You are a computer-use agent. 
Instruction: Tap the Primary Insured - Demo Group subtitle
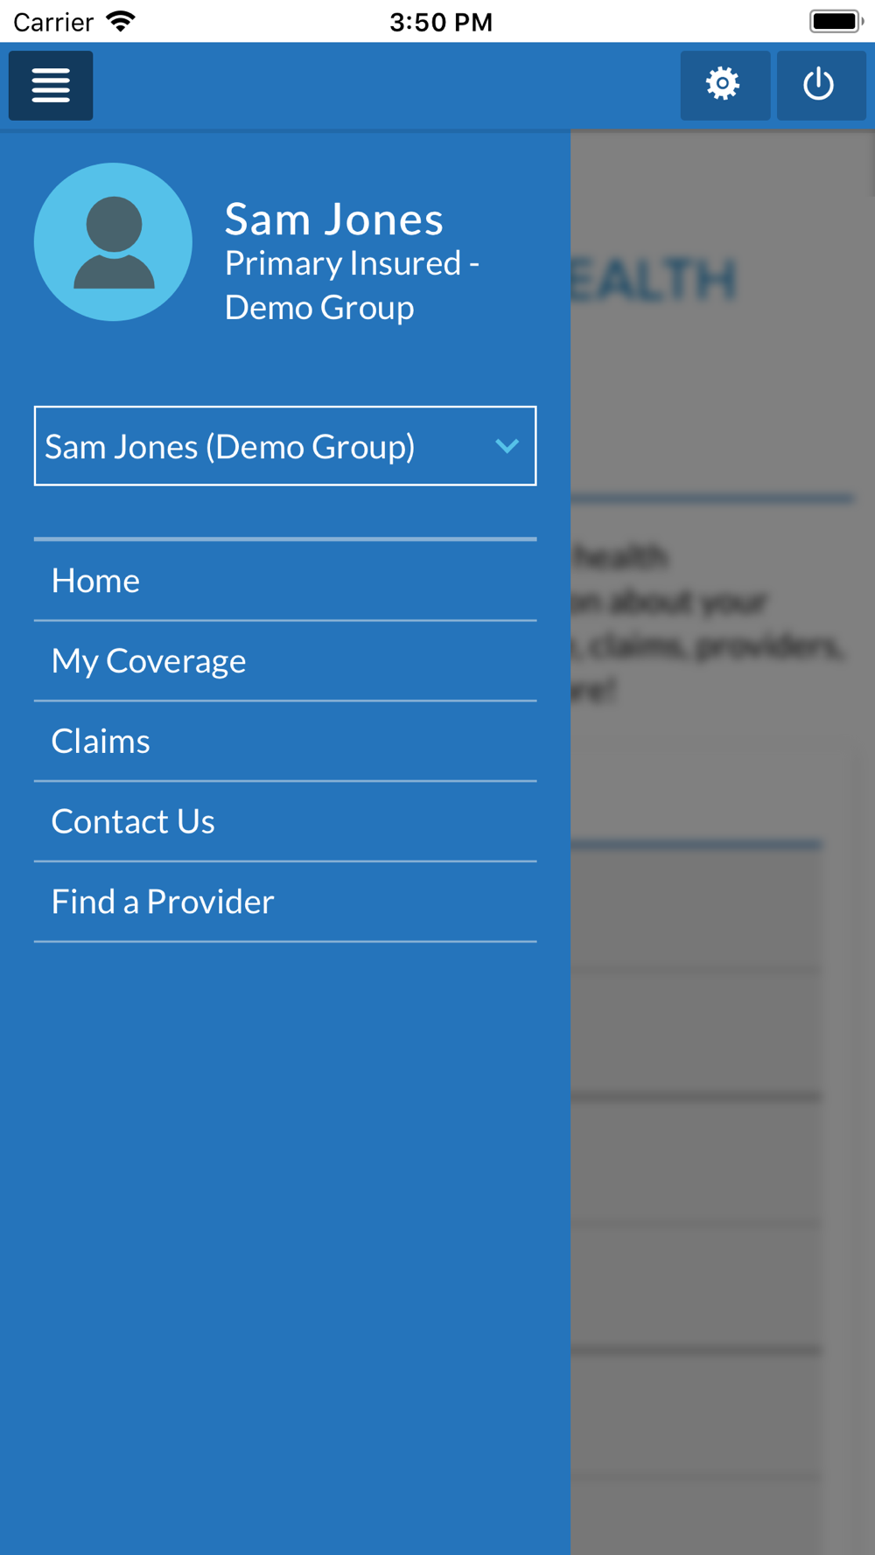352,285
